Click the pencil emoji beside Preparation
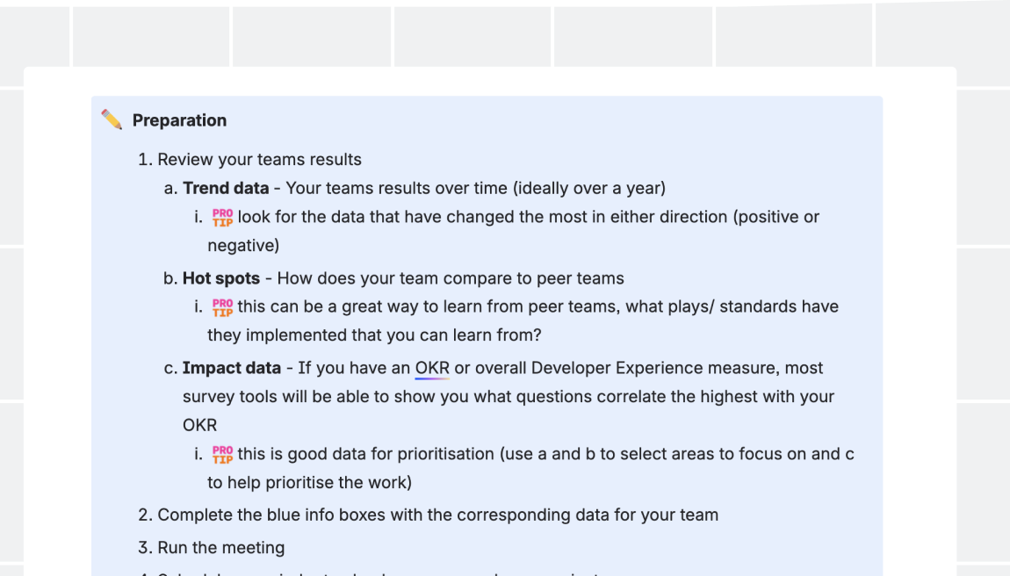The width and height of the screenshot is (1010, 576). tap(112, 119)
